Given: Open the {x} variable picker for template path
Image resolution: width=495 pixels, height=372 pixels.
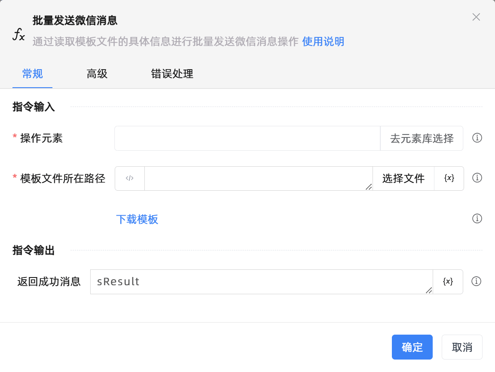Looking at the screenshot, I should (x=449, y=178).
